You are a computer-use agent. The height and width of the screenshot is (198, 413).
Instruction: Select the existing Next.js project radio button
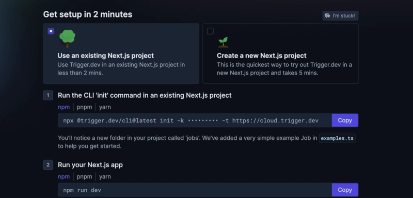(x=51, y=31)
